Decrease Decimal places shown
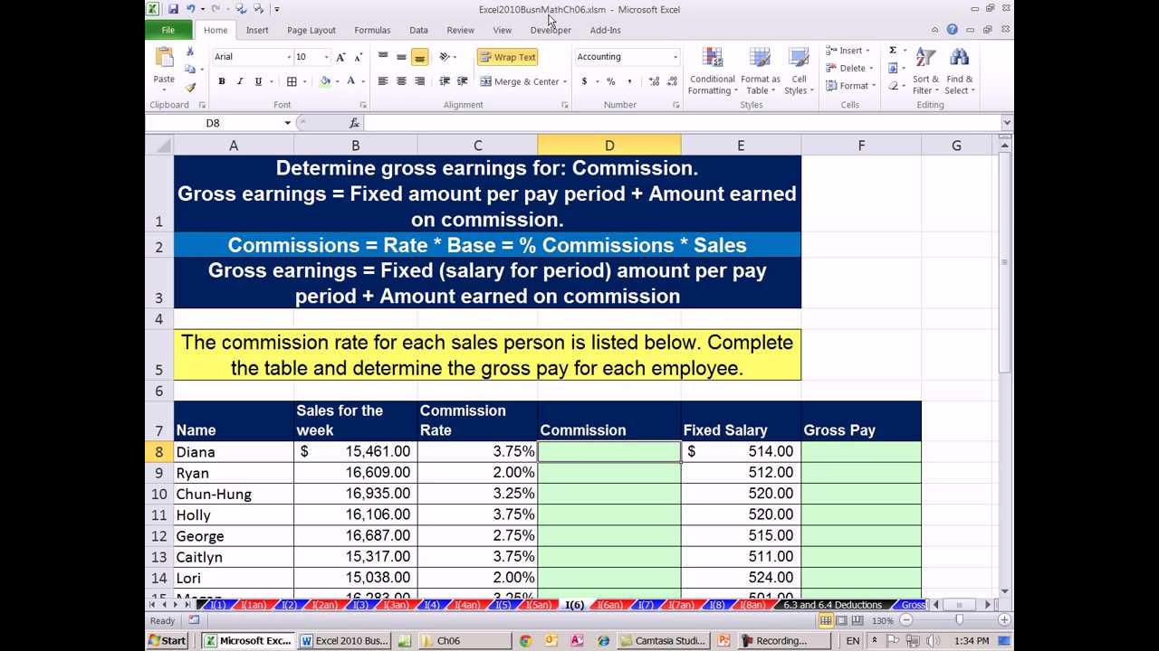 click(671, 81)
